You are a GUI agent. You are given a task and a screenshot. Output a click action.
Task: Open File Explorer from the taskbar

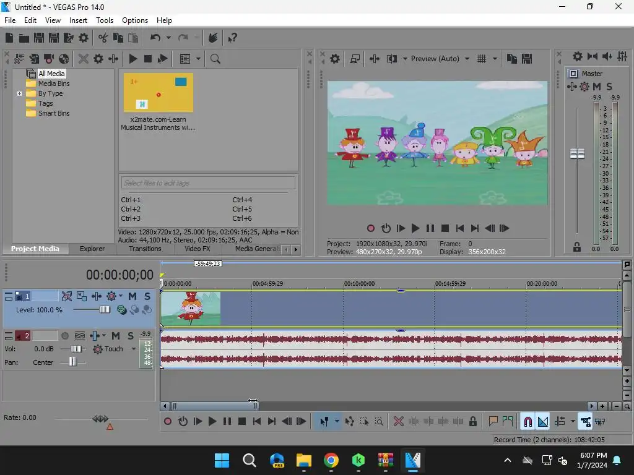coord(303,460)
